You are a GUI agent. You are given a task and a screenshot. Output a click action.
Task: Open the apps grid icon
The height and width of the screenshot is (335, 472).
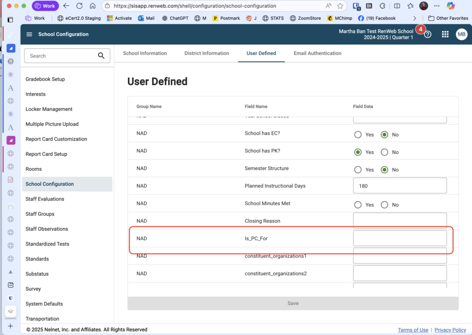point(445,35)
